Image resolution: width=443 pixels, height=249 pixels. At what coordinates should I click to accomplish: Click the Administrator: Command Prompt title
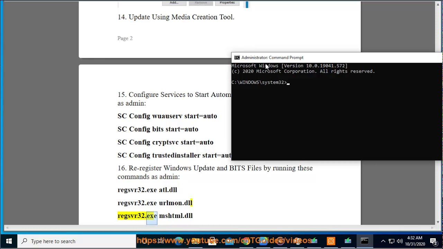(272, 57)
